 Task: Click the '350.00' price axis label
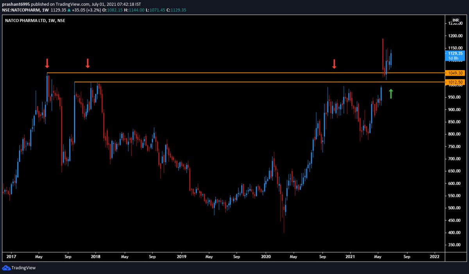pyautogui.click(x=455, y=245)
